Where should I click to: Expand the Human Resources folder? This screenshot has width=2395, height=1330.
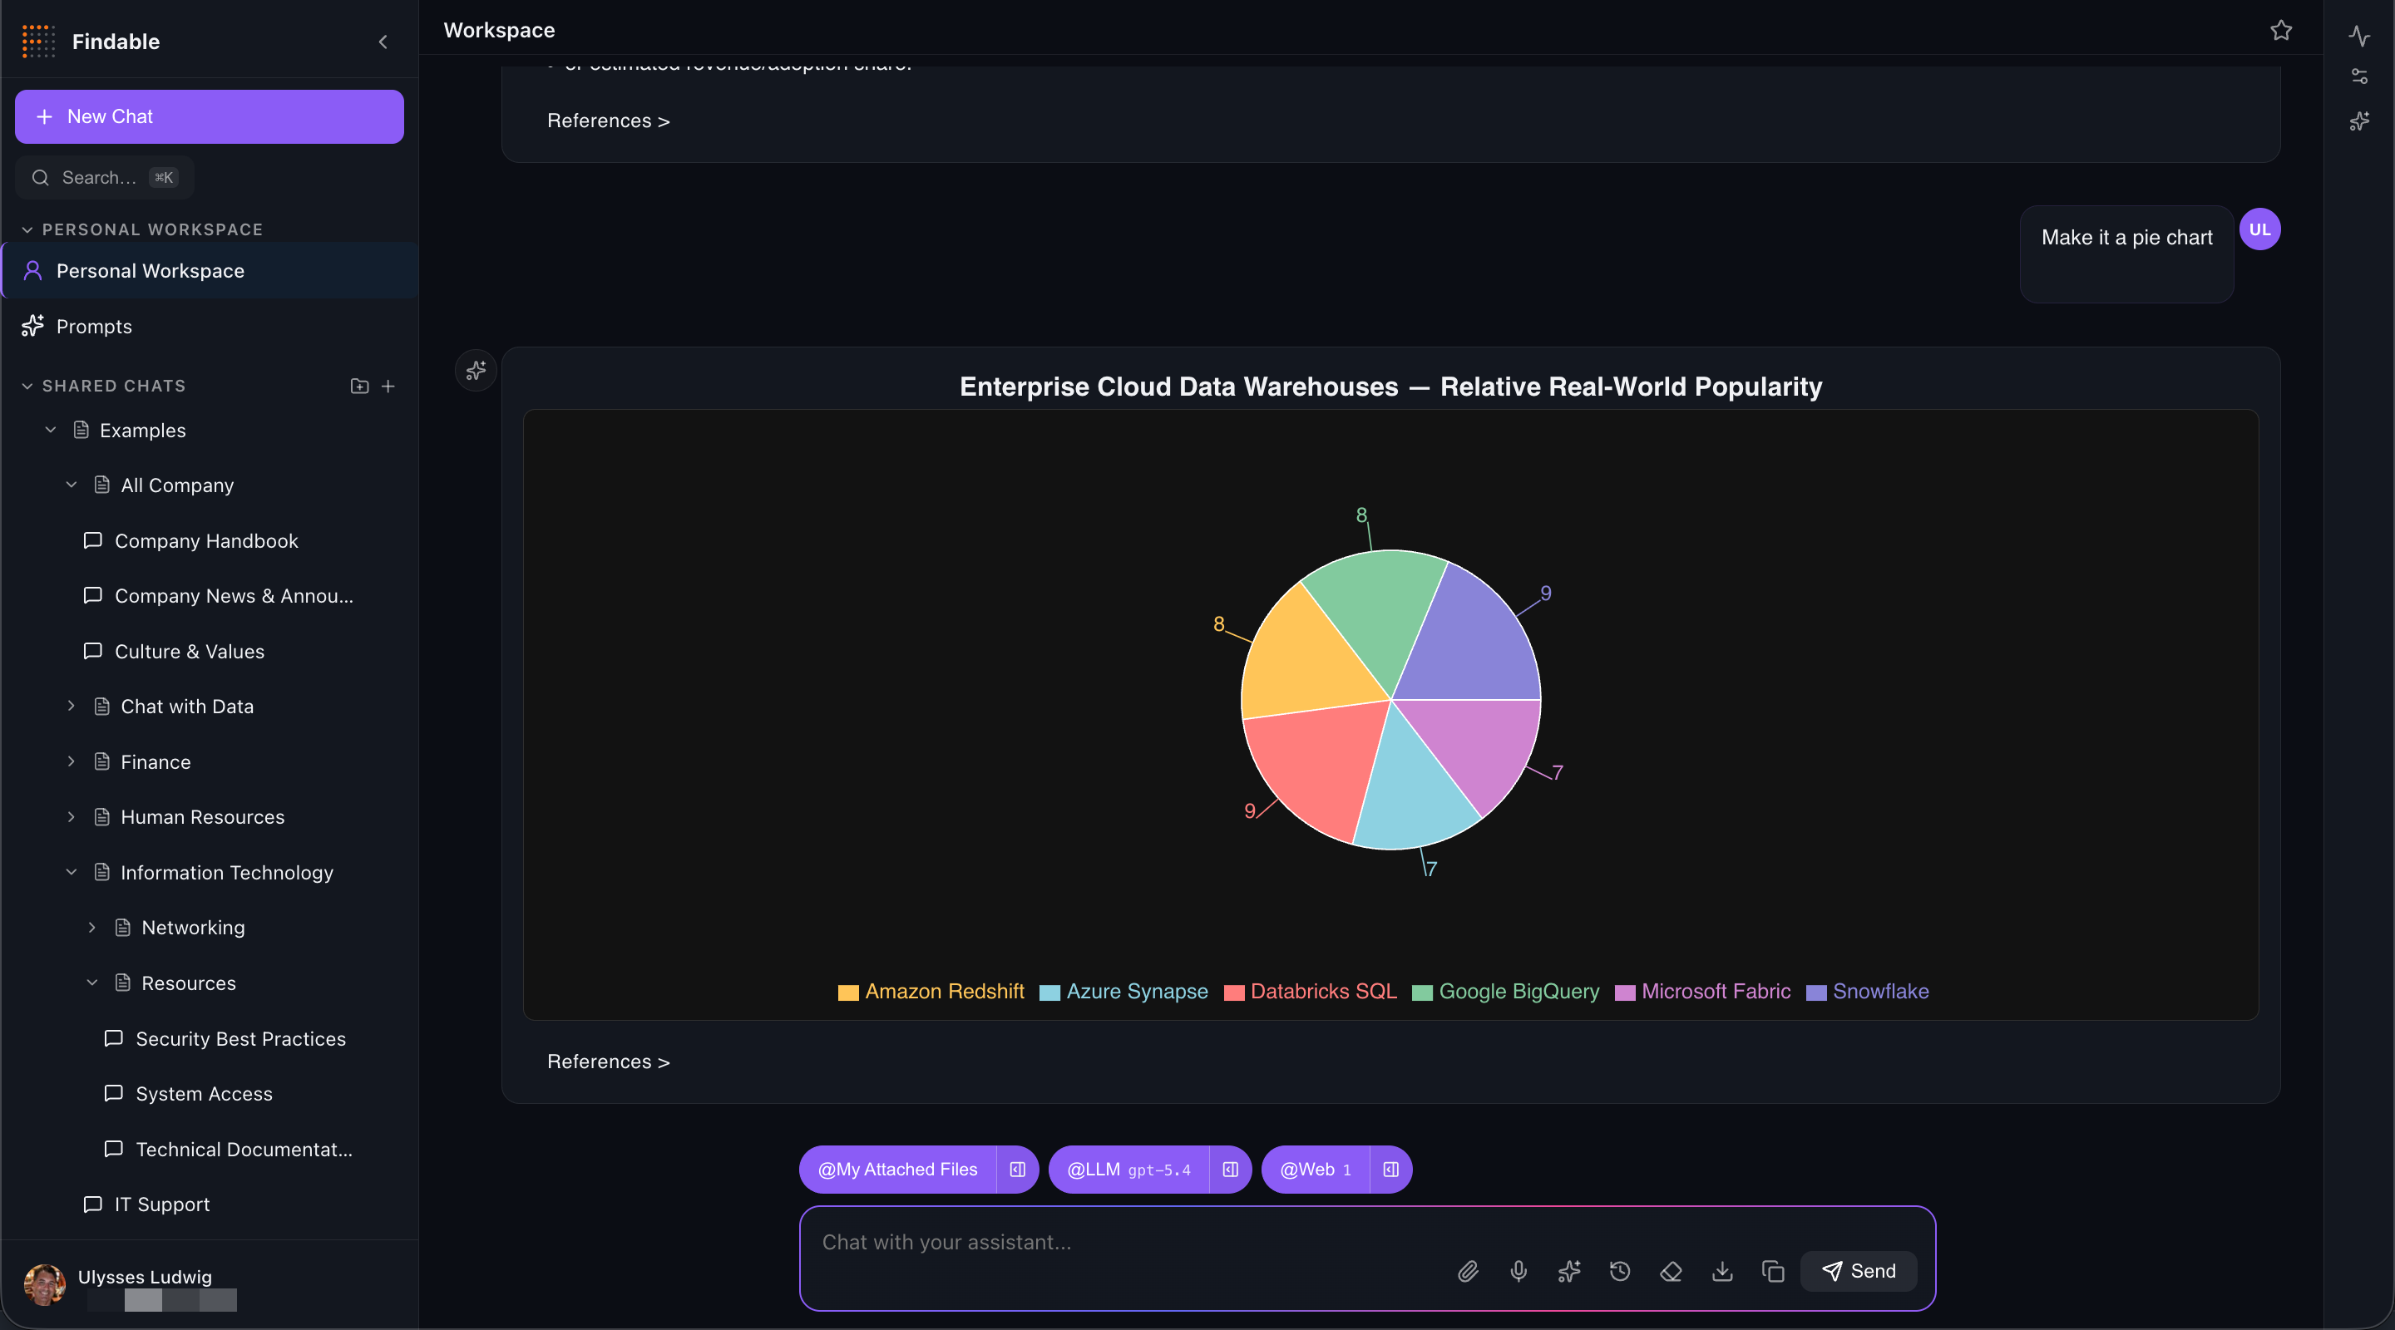(72, 817)
